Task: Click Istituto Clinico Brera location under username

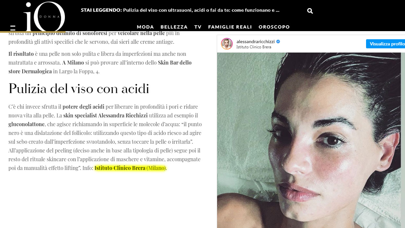Action: [x=254, y=47]
